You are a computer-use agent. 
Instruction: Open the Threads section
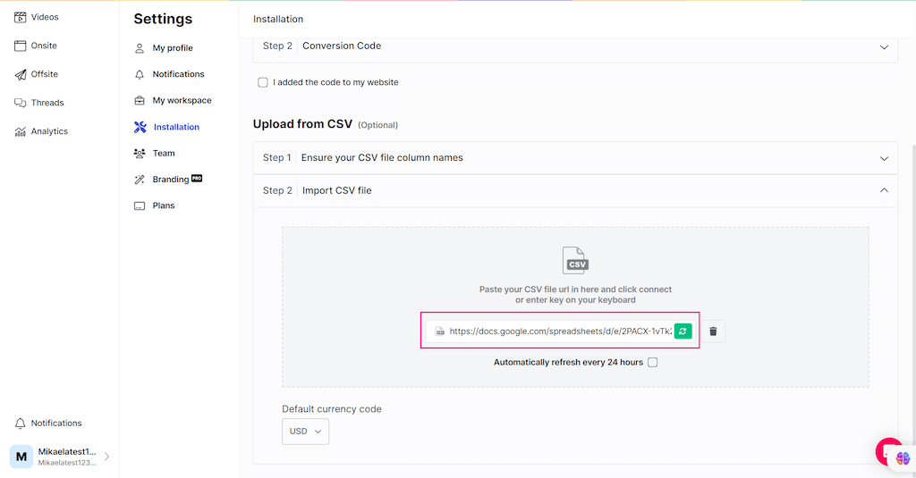click(x=47, y=103)
